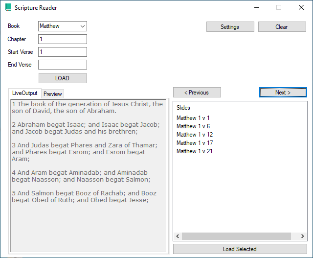313x258 pixels.
Task: Click the Clear button
Action: [x=282, y=27]
